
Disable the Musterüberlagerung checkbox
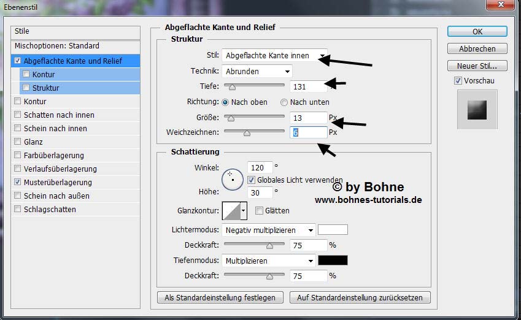(18, 183)
